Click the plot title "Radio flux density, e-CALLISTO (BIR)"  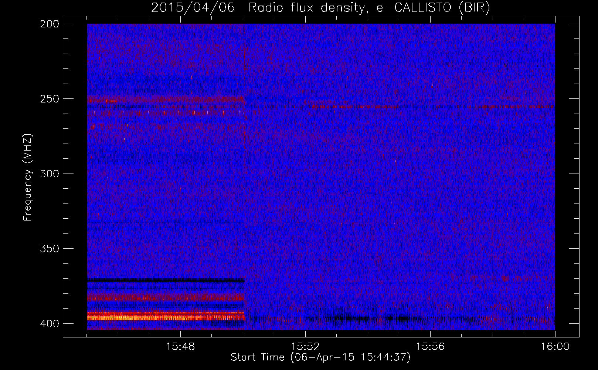pyautogui.click(x=369, y=8)
